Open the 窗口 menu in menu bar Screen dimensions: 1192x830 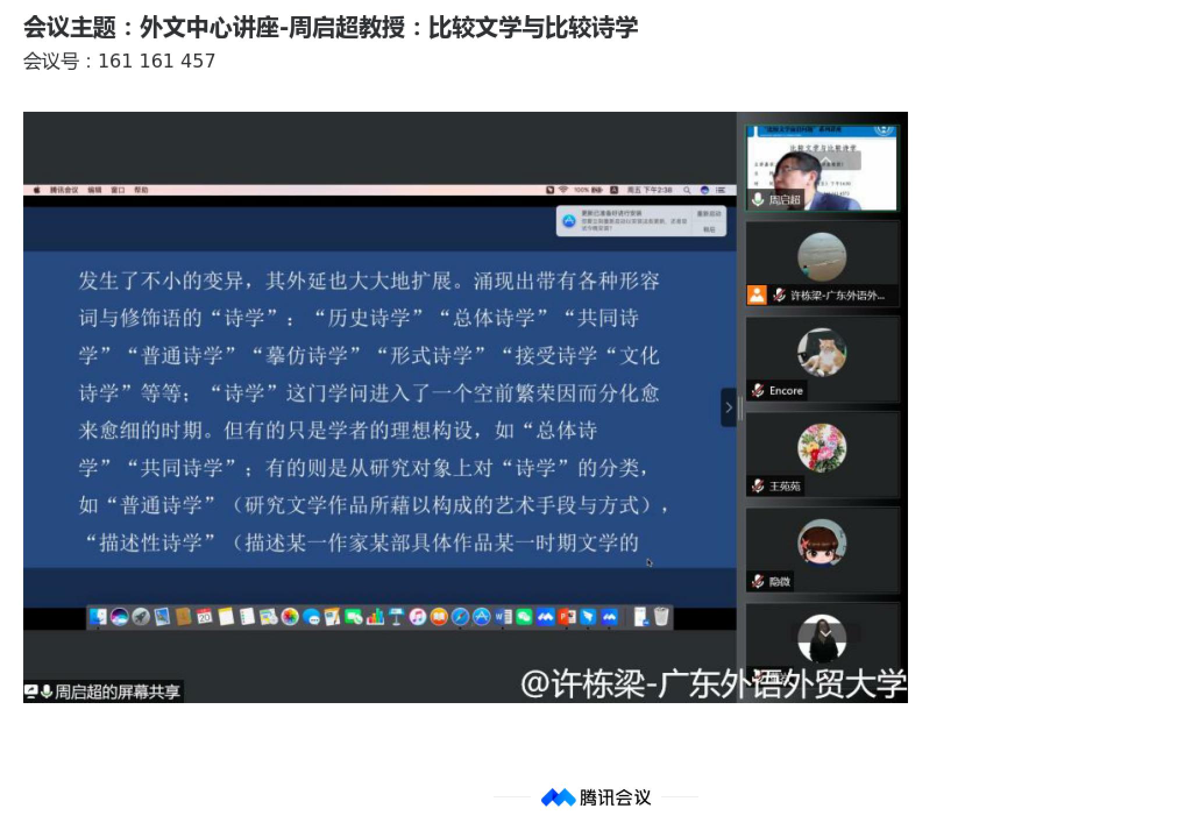[x=118, y=190]
